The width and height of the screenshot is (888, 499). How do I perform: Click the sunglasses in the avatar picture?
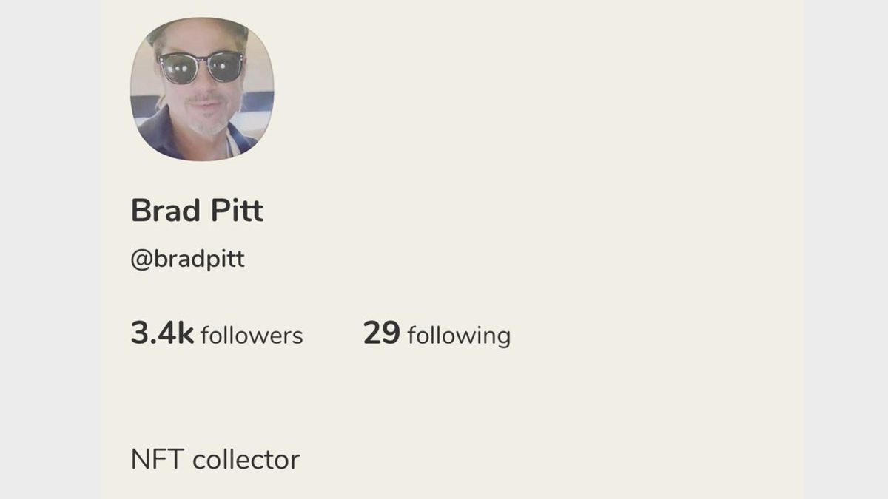click(201, 67)
